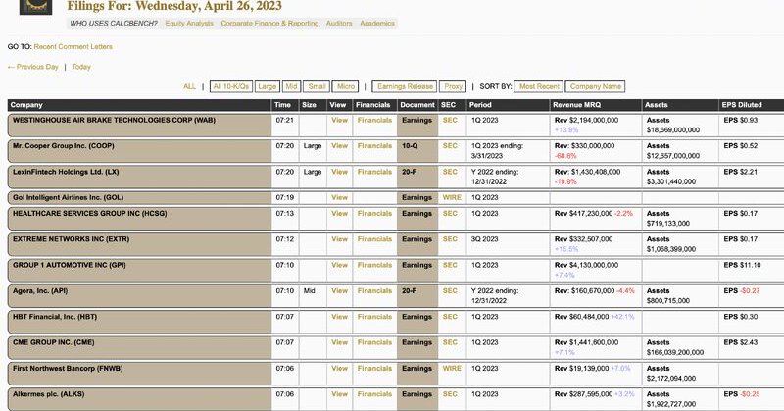
Task: Jump to Today's filings
Action: 81,67
